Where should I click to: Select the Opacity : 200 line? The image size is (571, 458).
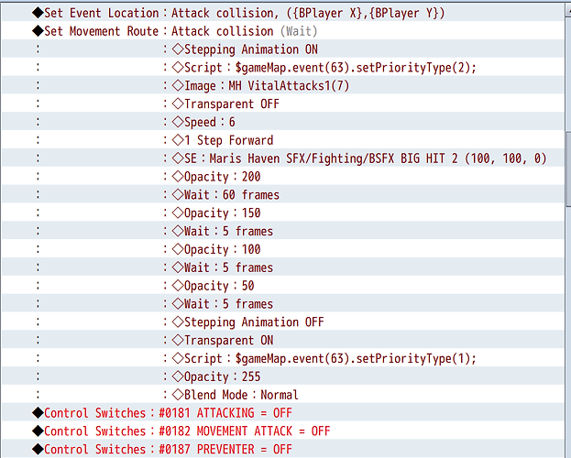click(x=282, y=177)
